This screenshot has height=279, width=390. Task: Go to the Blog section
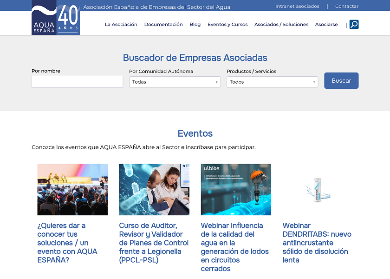[x=195, y=25]
